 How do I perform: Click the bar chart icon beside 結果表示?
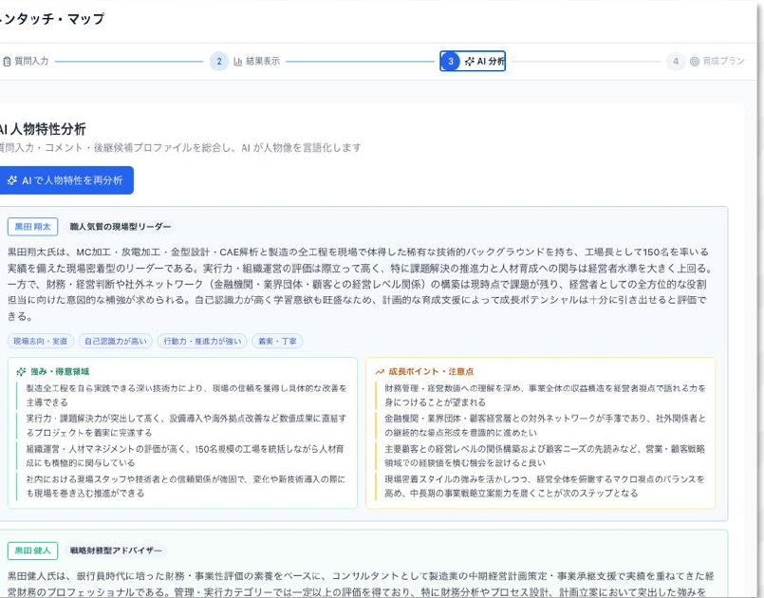pyautogui.click(x=238, y=62)
